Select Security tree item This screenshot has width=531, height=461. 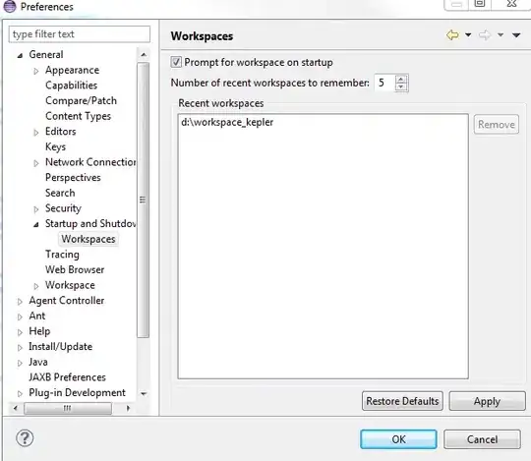point(63,208)
